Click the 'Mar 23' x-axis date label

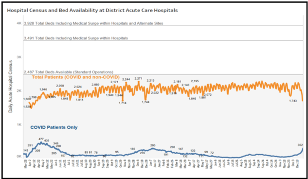pos(25,164)
